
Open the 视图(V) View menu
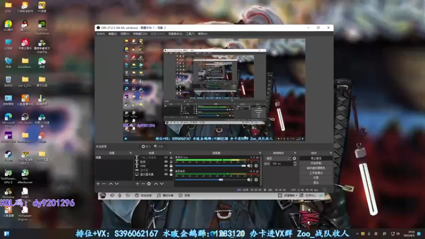125,34
